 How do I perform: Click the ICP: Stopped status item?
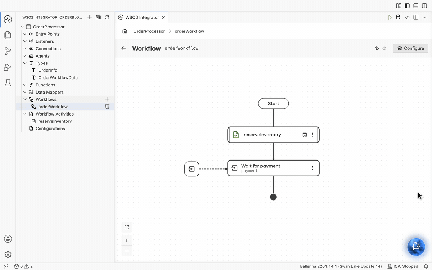pos(402,266)
